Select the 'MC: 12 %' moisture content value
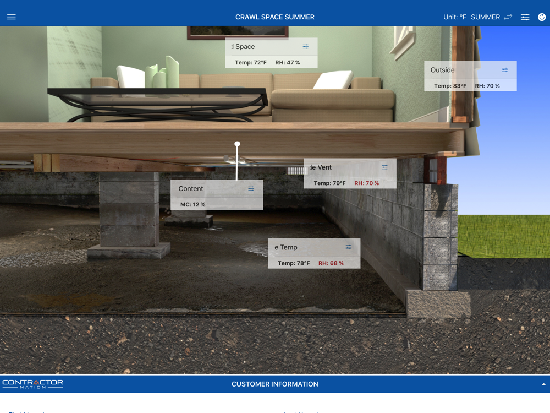550x413 pixels. [x=193, y=204]
